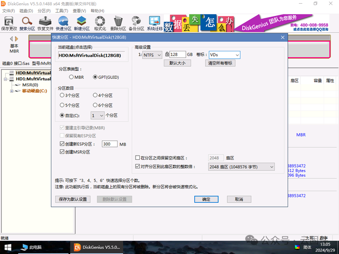Enable reserve free sectors between partitions
Screen dimensions: 339x254
coord(138,158)
